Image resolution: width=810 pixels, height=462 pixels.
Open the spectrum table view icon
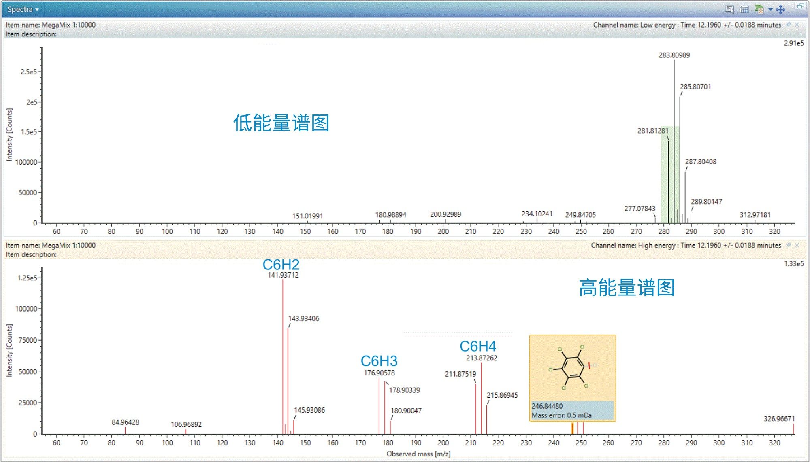(744, 9)
